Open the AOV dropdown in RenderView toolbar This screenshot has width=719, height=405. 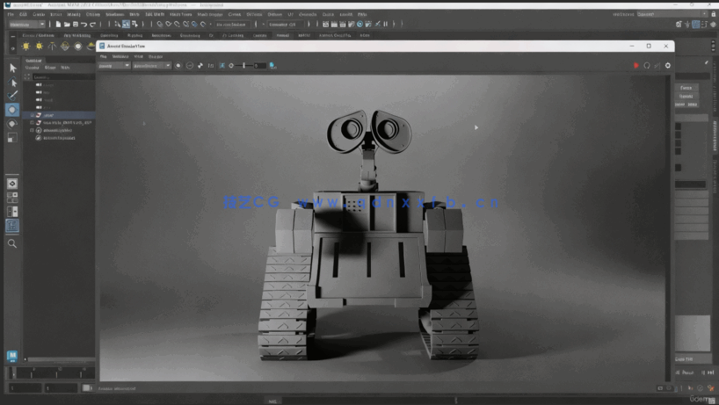[151, 65]
